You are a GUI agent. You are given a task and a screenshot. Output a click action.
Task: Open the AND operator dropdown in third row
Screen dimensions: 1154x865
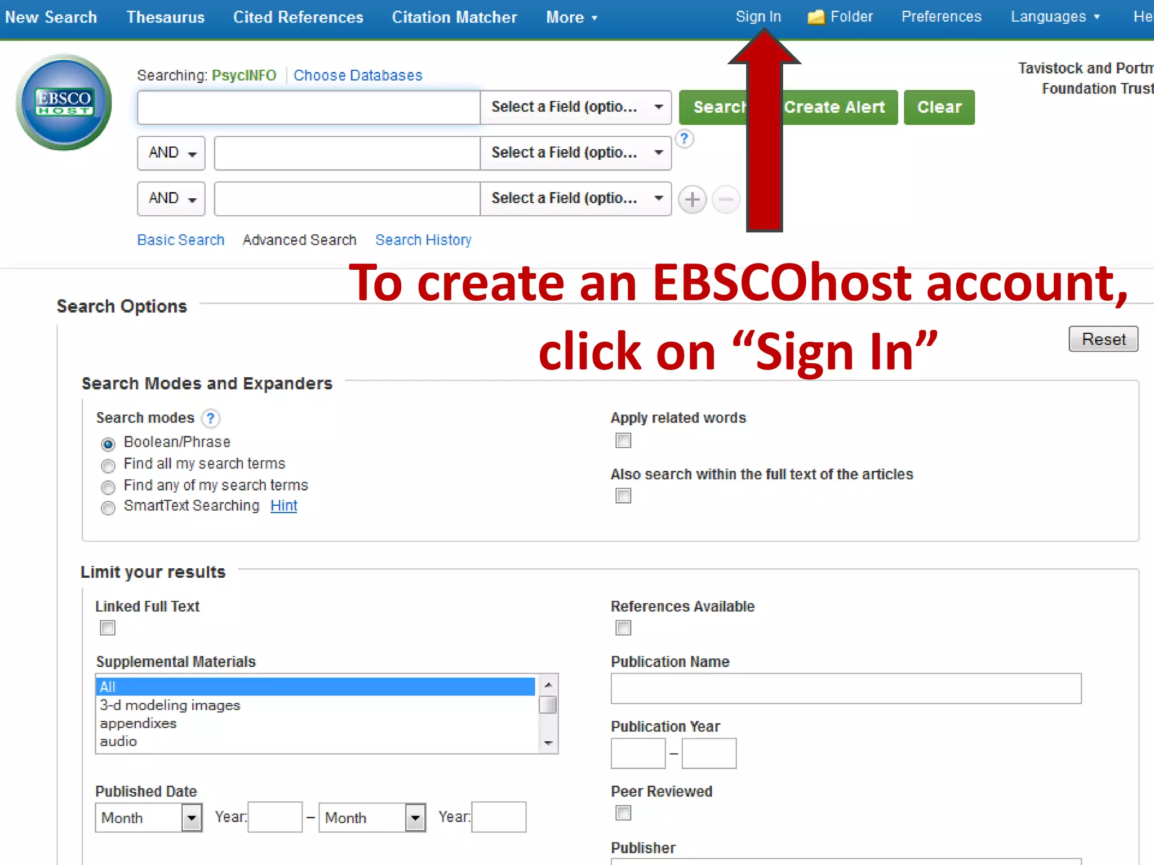point(171,198)
